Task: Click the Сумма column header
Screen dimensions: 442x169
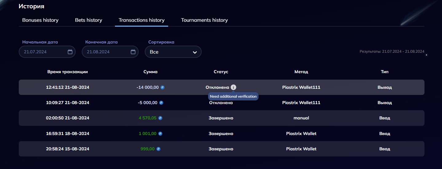Action: click(150, 72)
